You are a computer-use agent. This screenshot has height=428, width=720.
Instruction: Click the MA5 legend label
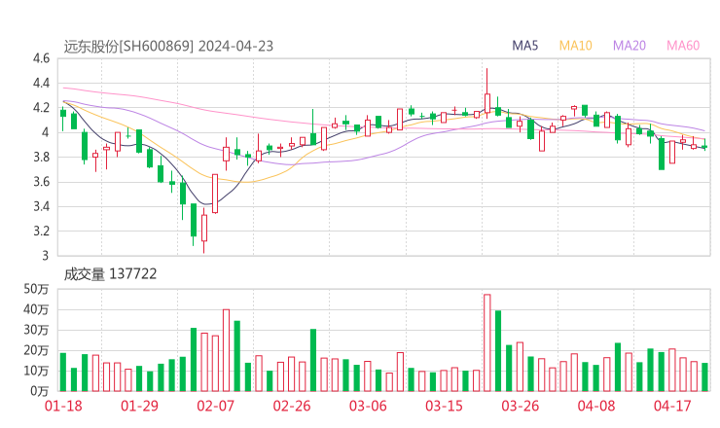tap(524, 46)
